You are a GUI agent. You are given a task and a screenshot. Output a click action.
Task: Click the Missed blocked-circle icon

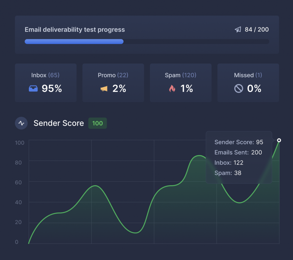[x=238, y=89]
